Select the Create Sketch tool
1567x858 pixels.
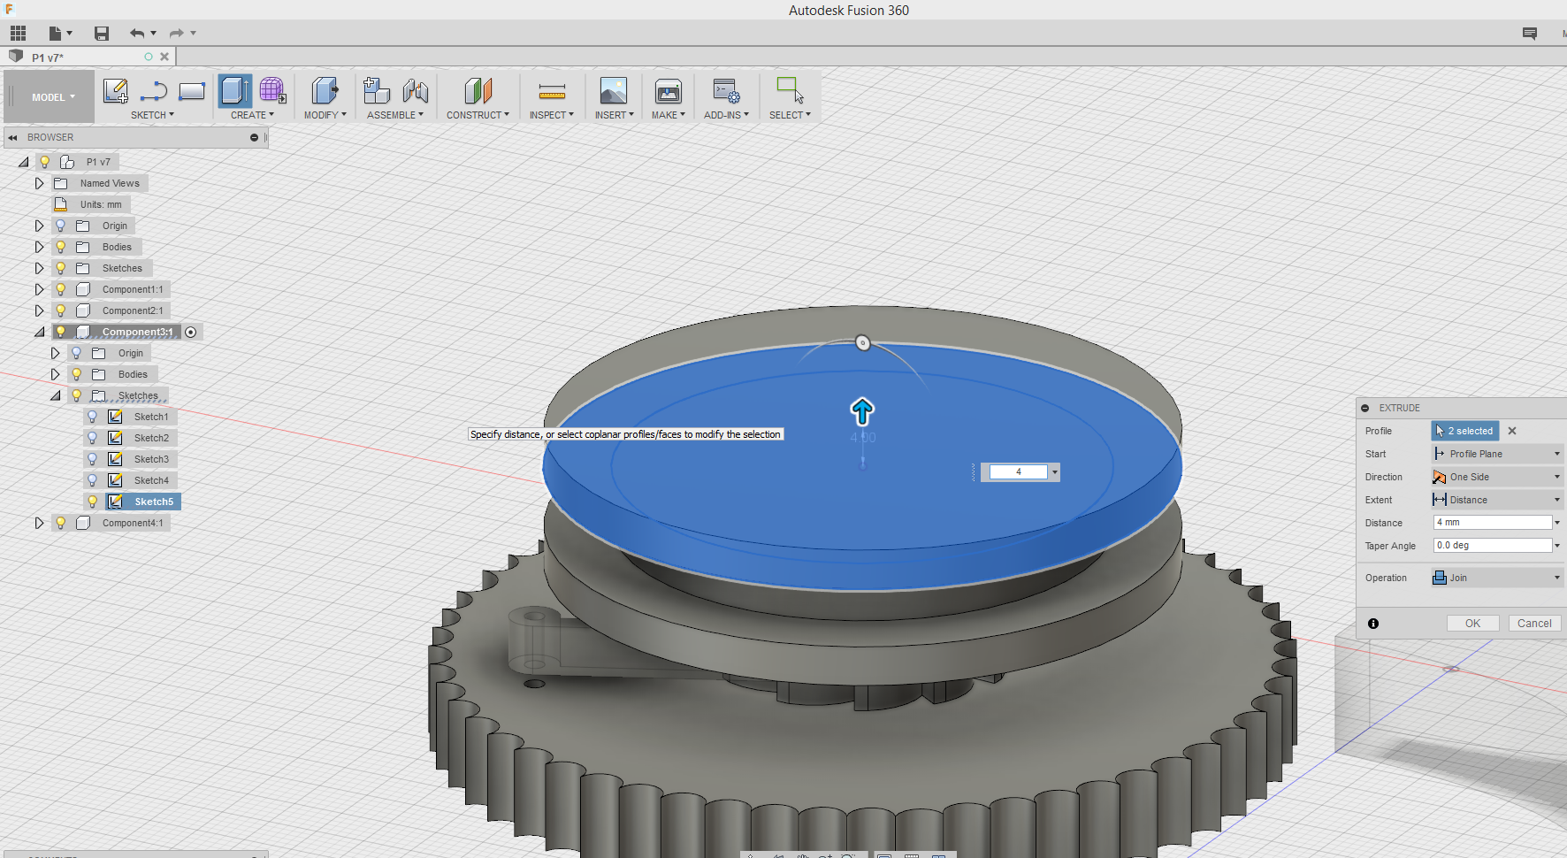(116, 91)
